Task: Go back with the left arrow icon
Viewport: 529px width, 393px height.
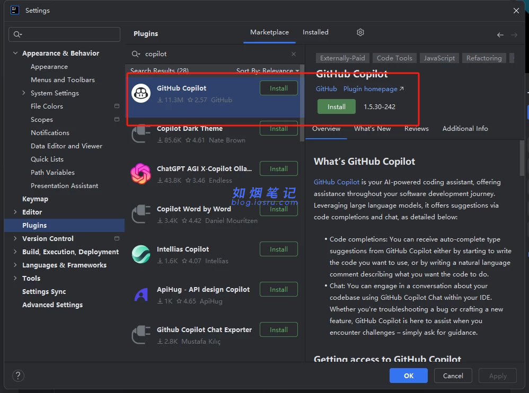Action: click(x=500, y=35)
